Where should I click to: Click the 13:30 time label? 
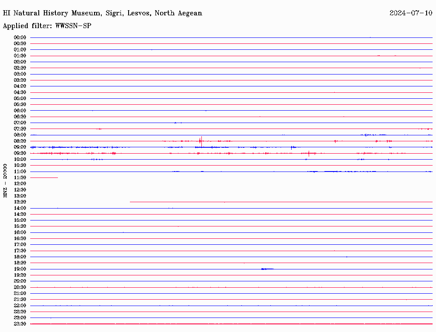pos(20,202)
